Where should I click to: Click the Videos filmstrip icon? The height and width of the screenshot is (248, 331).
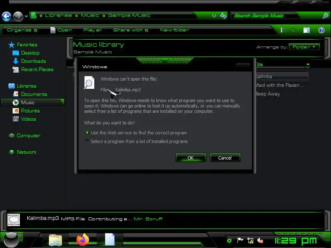pos(16,119)
